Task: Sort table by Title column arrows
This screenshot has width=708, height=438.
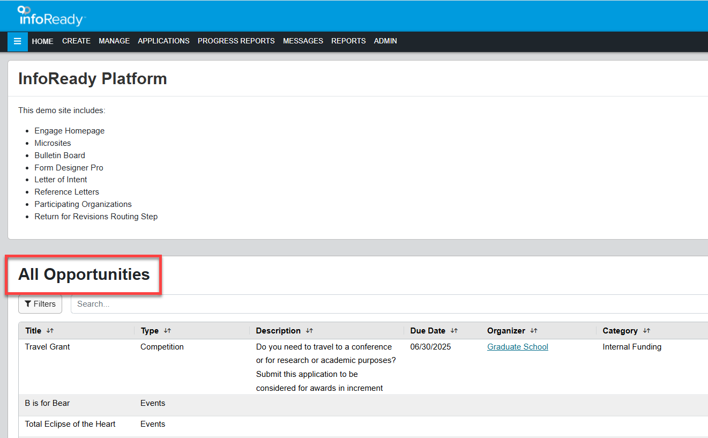Action: [x=50, y=331]
